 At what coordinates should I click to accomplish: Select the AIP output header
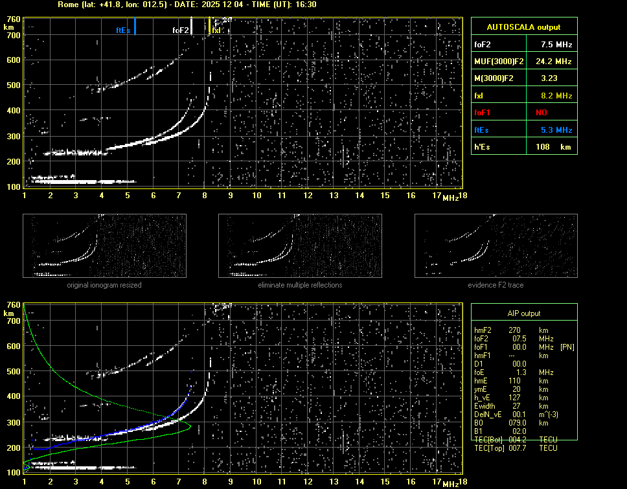523,313
